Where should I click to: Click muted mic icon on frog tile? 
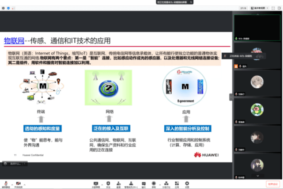point(236,122)
